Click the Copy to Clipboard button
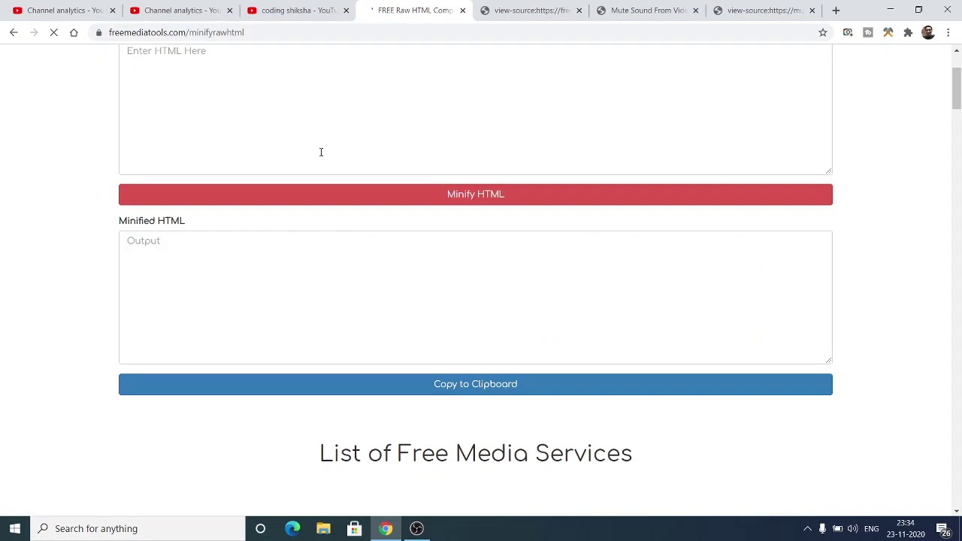962x541 pixels. [x=475, y=385]
